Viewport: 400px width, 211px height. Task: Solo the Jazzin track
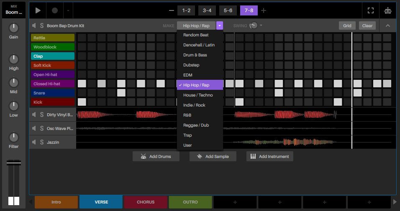pos(42,142)
